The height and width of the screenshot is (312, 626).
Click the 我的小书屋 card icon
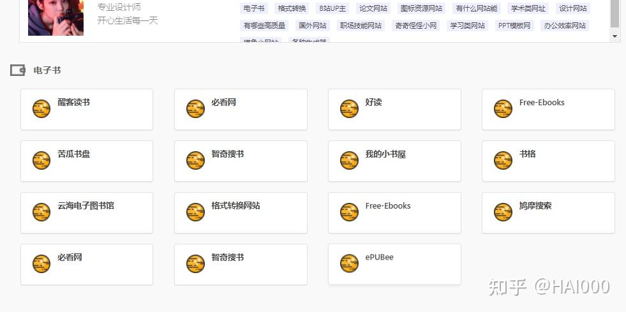(349, 160)
